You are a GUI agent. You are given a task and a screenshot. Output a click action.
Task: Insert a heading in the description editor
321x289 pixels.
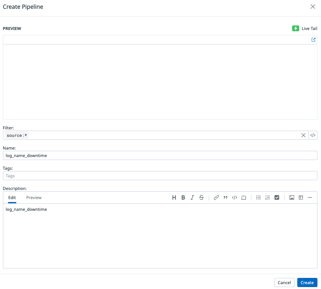(174, 197)
